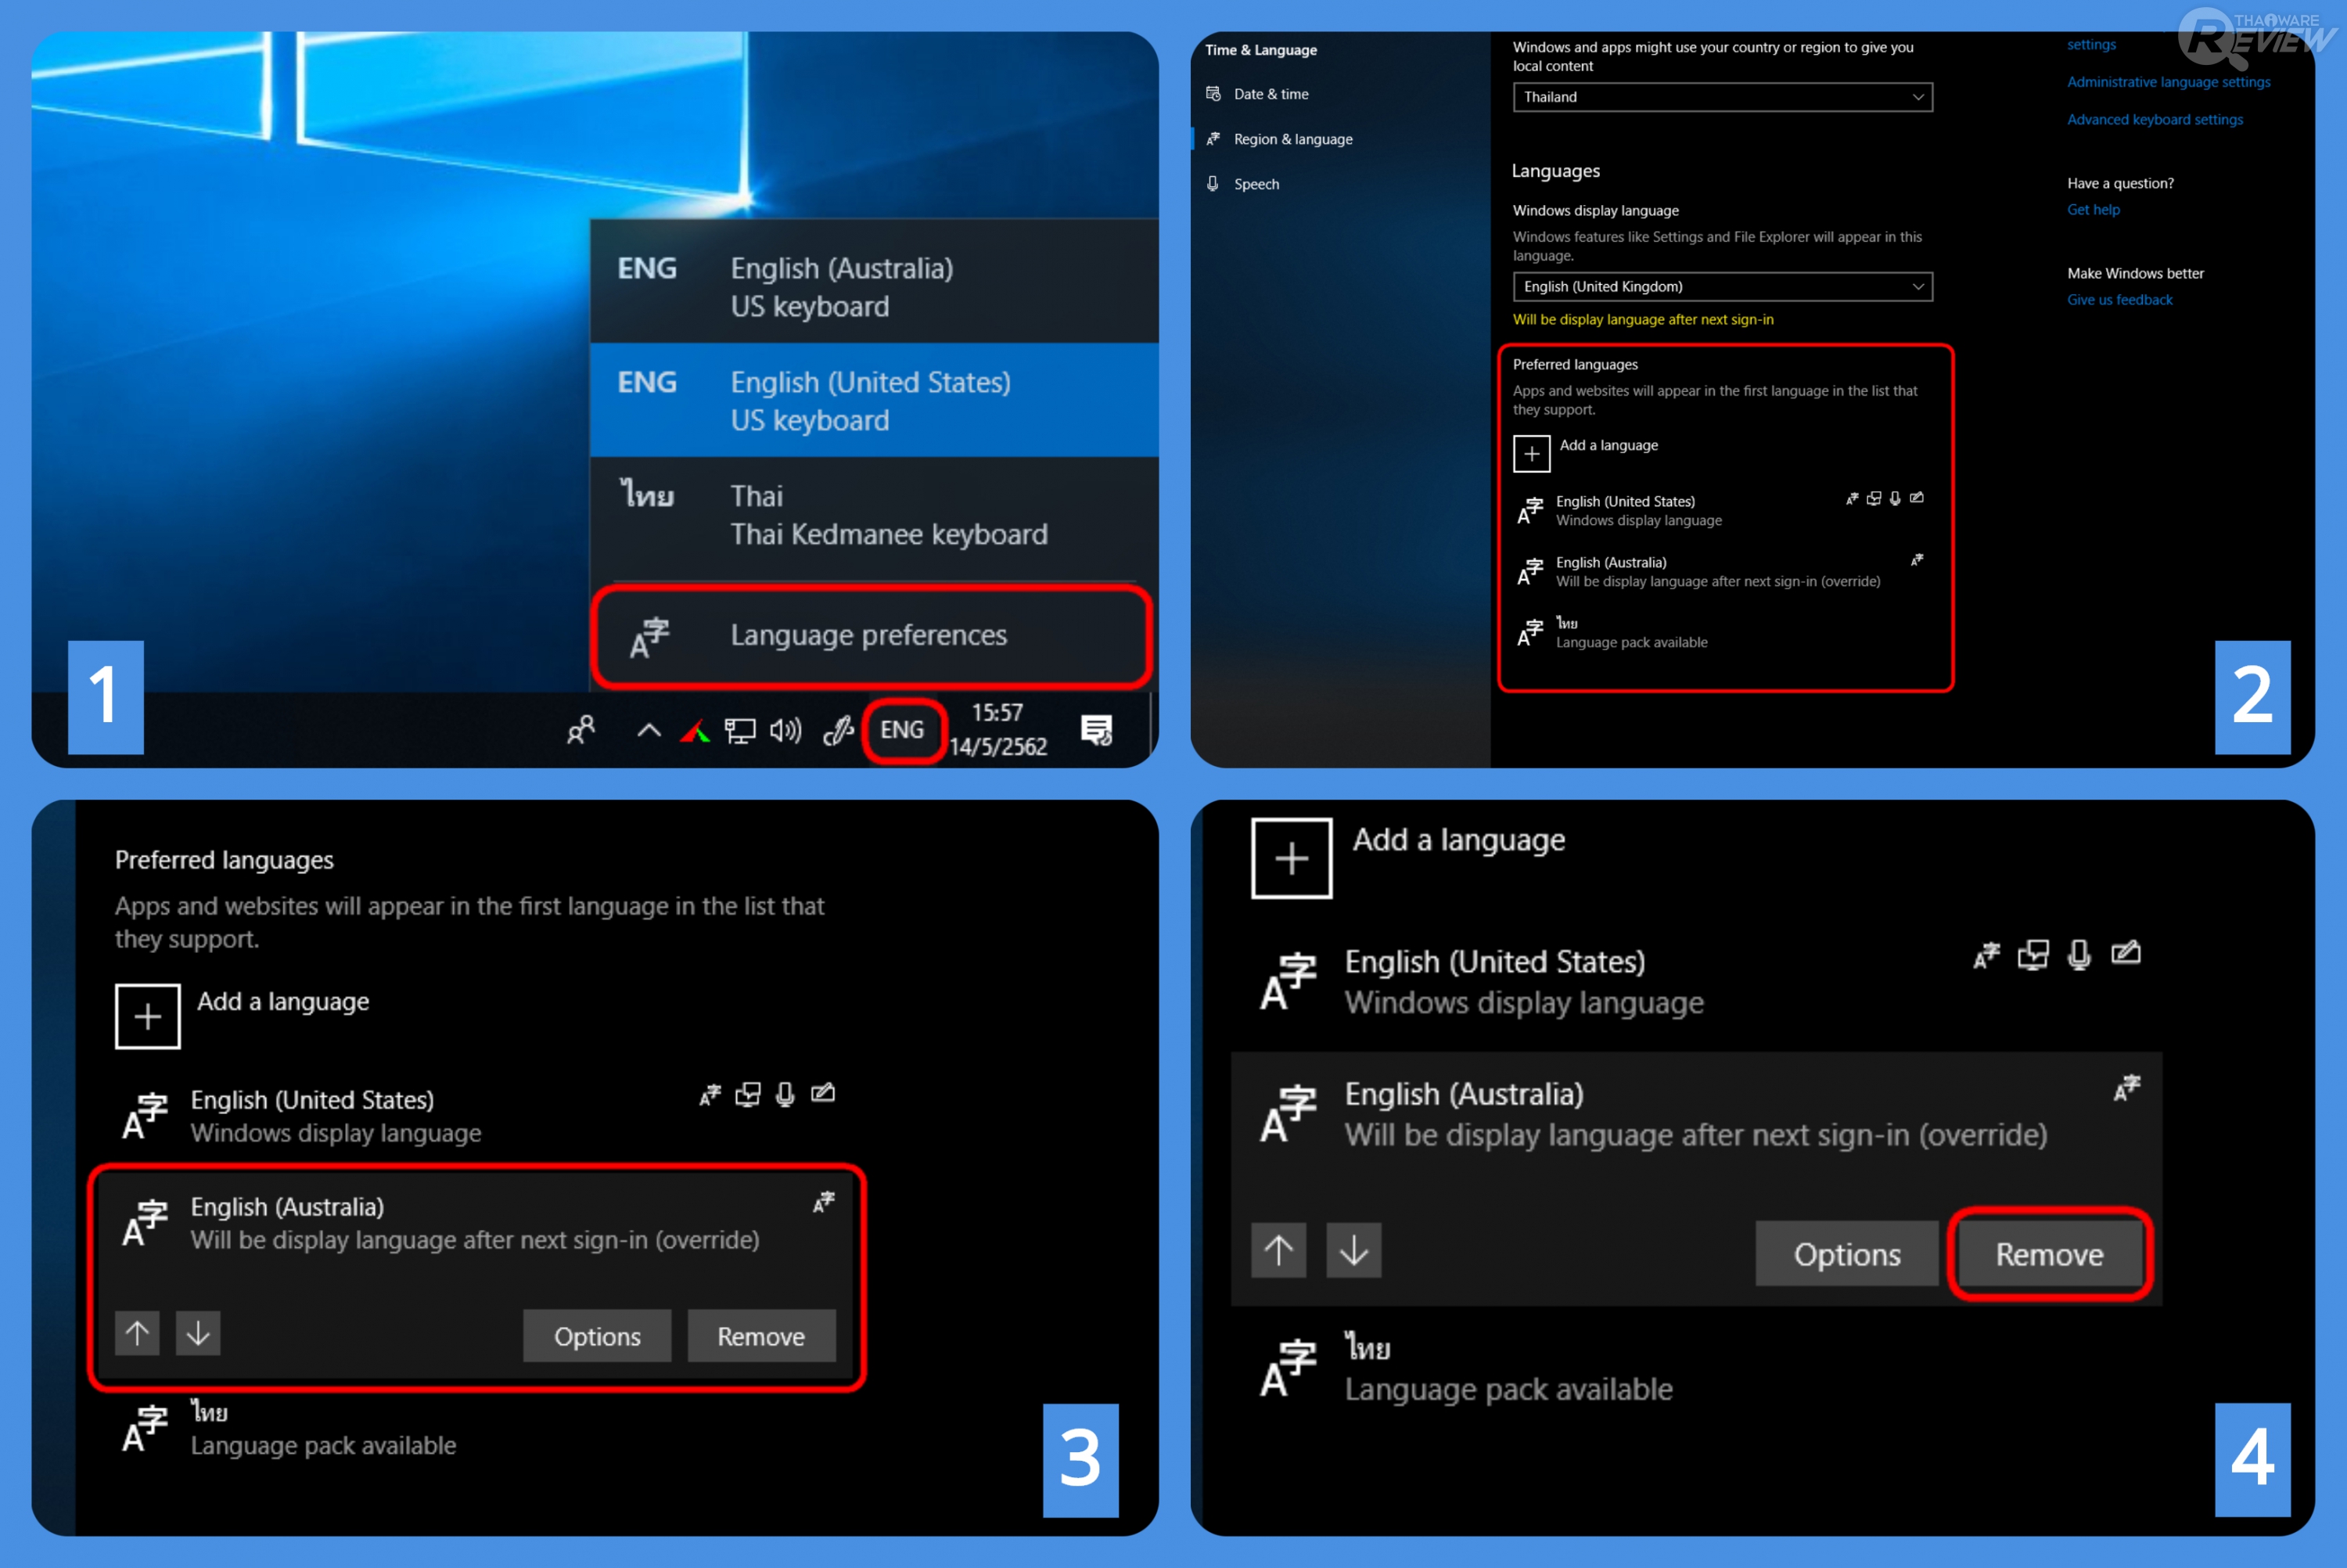
Task: Expand the hidden tray icons chevron
Action: 649,731
